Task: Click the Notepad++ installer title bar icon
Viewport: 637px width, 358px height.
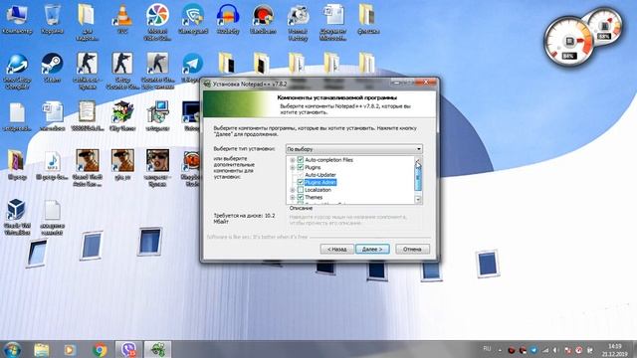Action: (207, 84)
